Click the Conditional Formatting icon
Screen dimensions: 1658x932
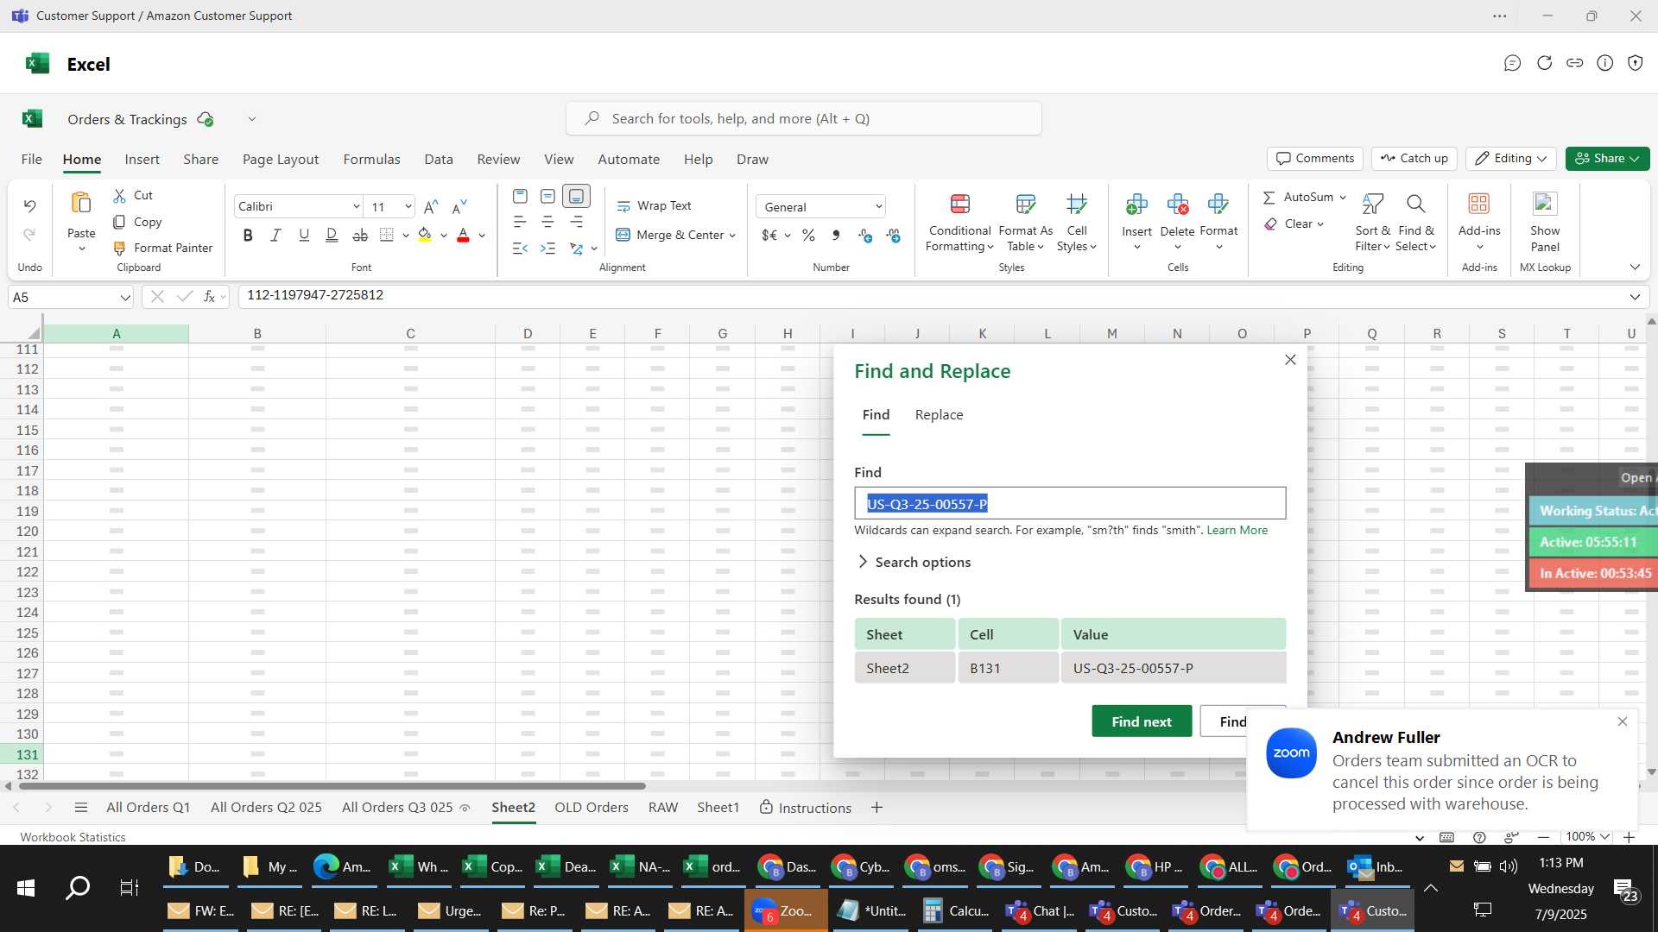(959, 205)
